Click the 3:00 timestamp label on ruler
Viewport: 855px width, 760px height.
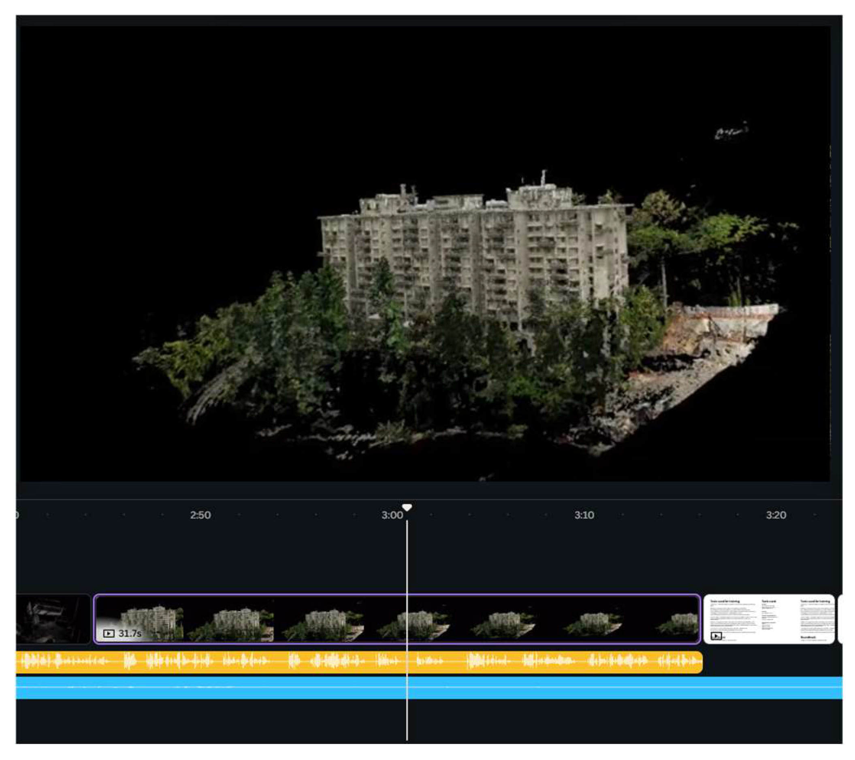392,515
